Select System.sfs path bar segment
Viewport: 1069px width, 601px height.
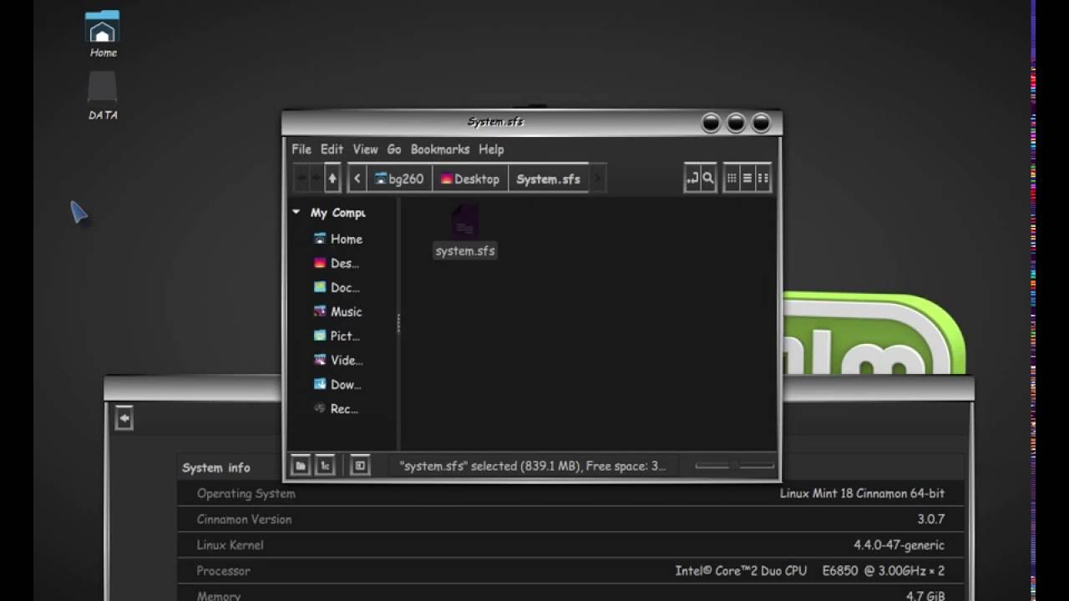point(548,179)
